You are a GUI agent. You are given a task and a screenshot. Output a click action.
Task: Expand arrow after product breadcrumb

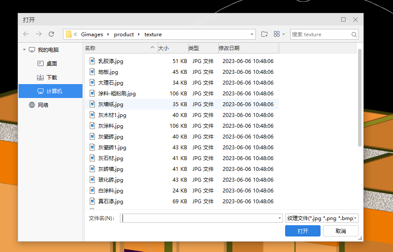click(x=139, y=35)
